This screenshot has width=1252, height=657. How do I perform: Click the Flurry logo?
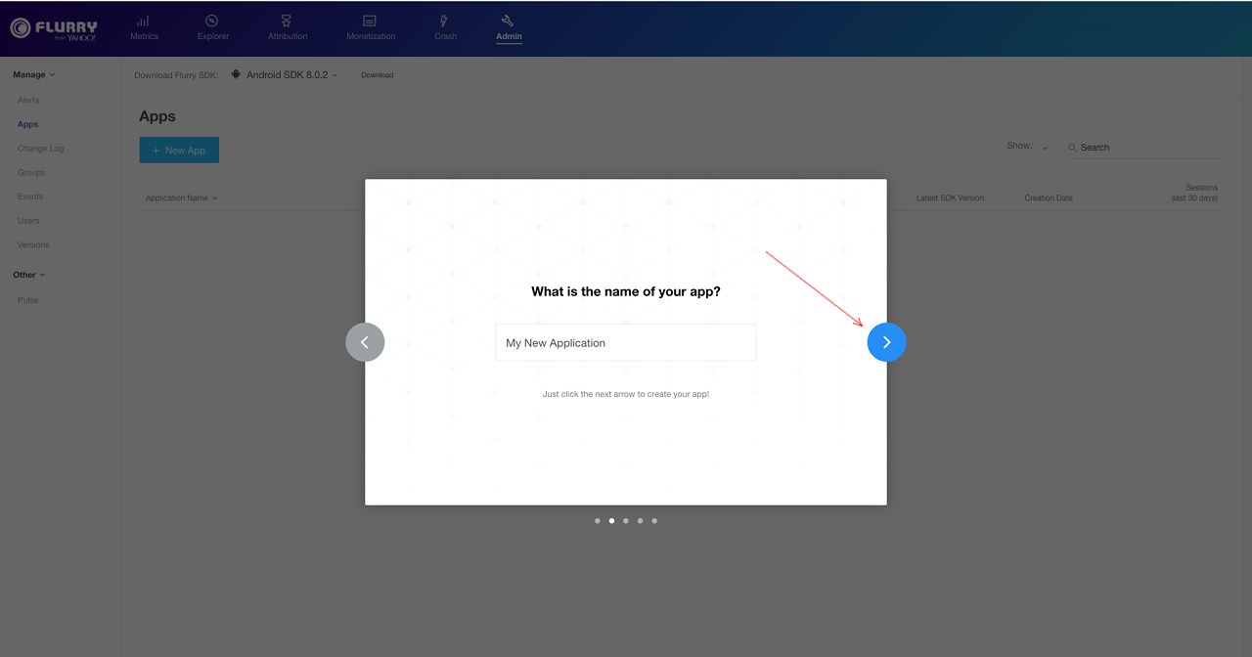(x=54, y=28)
